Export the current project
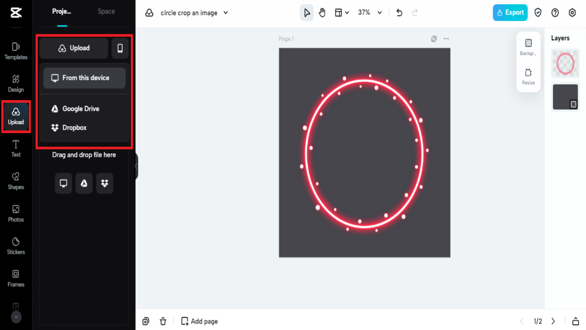 click(510, 12)
